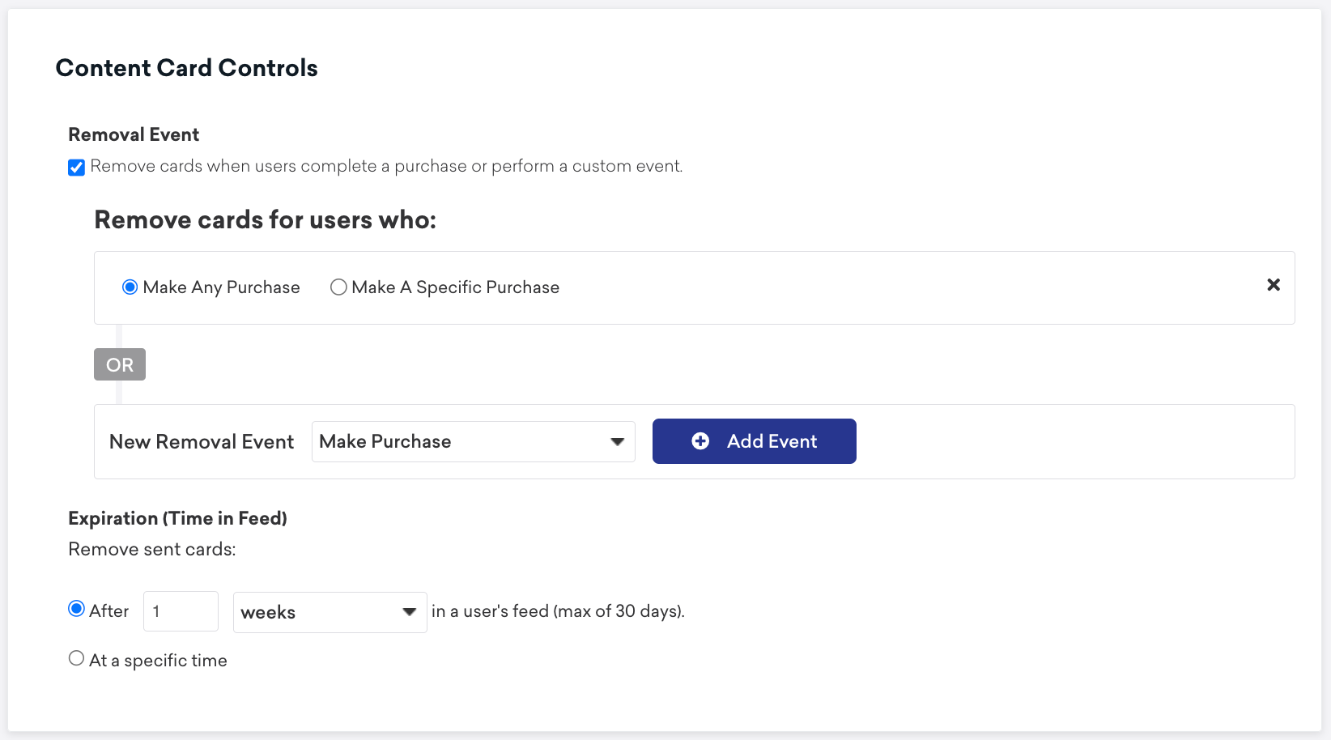Click the Removal Event section label
The image size is (1331, 740).
(x=134, y=134)
